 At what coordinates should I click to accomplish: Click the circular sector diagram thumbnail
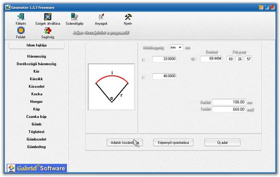click(x=112, y=87)
